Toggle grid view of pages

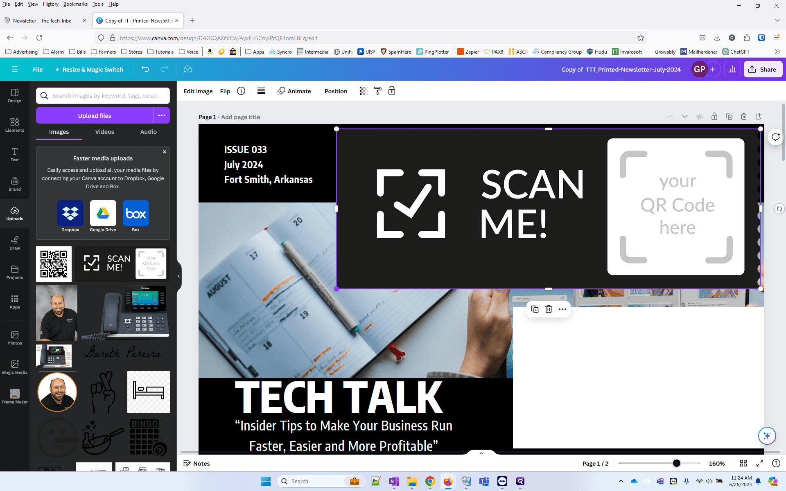click(x=743, y=463)
